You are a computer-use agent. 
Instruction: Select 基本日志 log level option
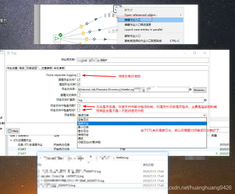[142, 131]
